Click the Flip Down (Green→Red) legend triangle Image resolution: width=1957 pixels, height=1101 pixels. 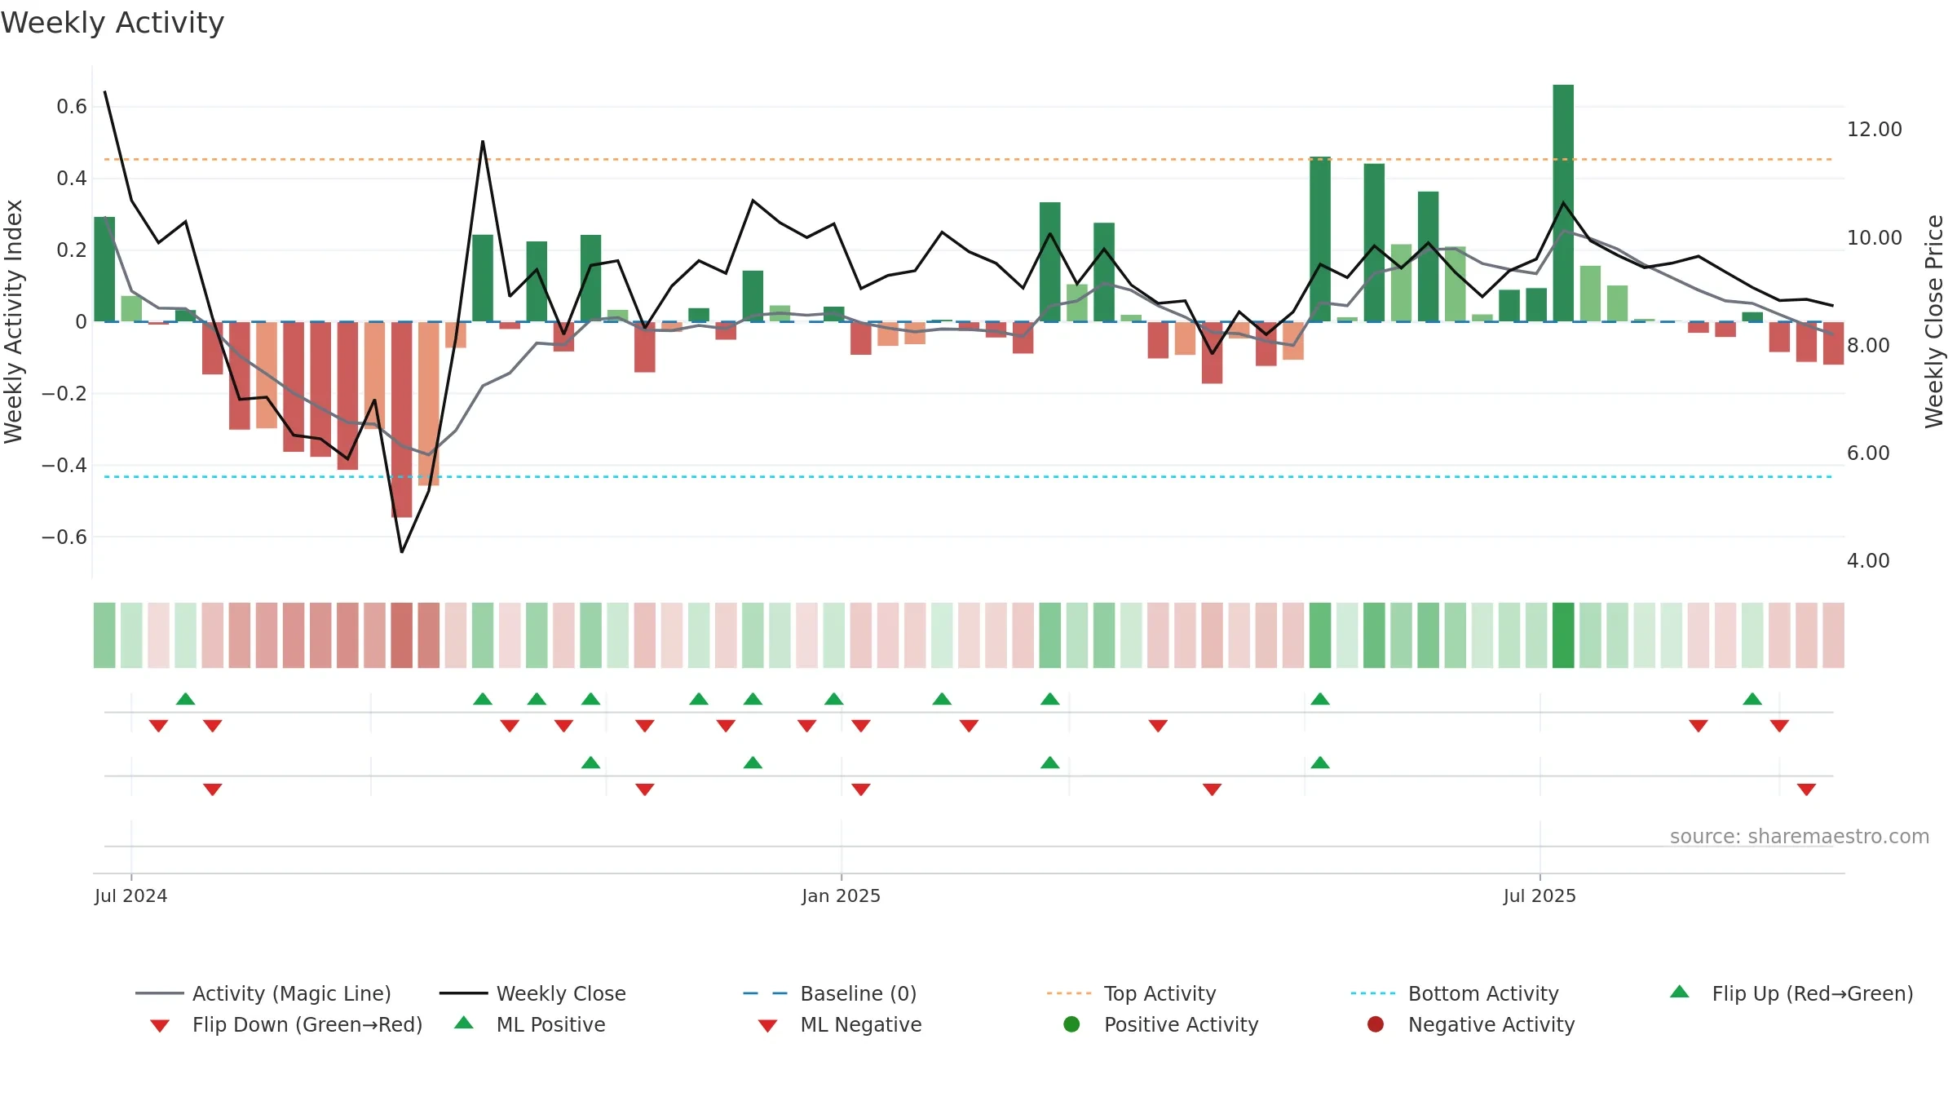pyautogui.click(x=160, y=1025)
